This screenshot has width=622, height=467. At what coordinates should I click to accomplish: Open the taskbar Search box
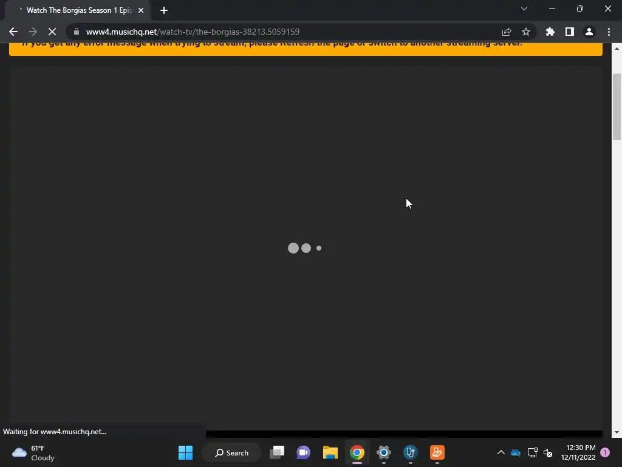231,452
